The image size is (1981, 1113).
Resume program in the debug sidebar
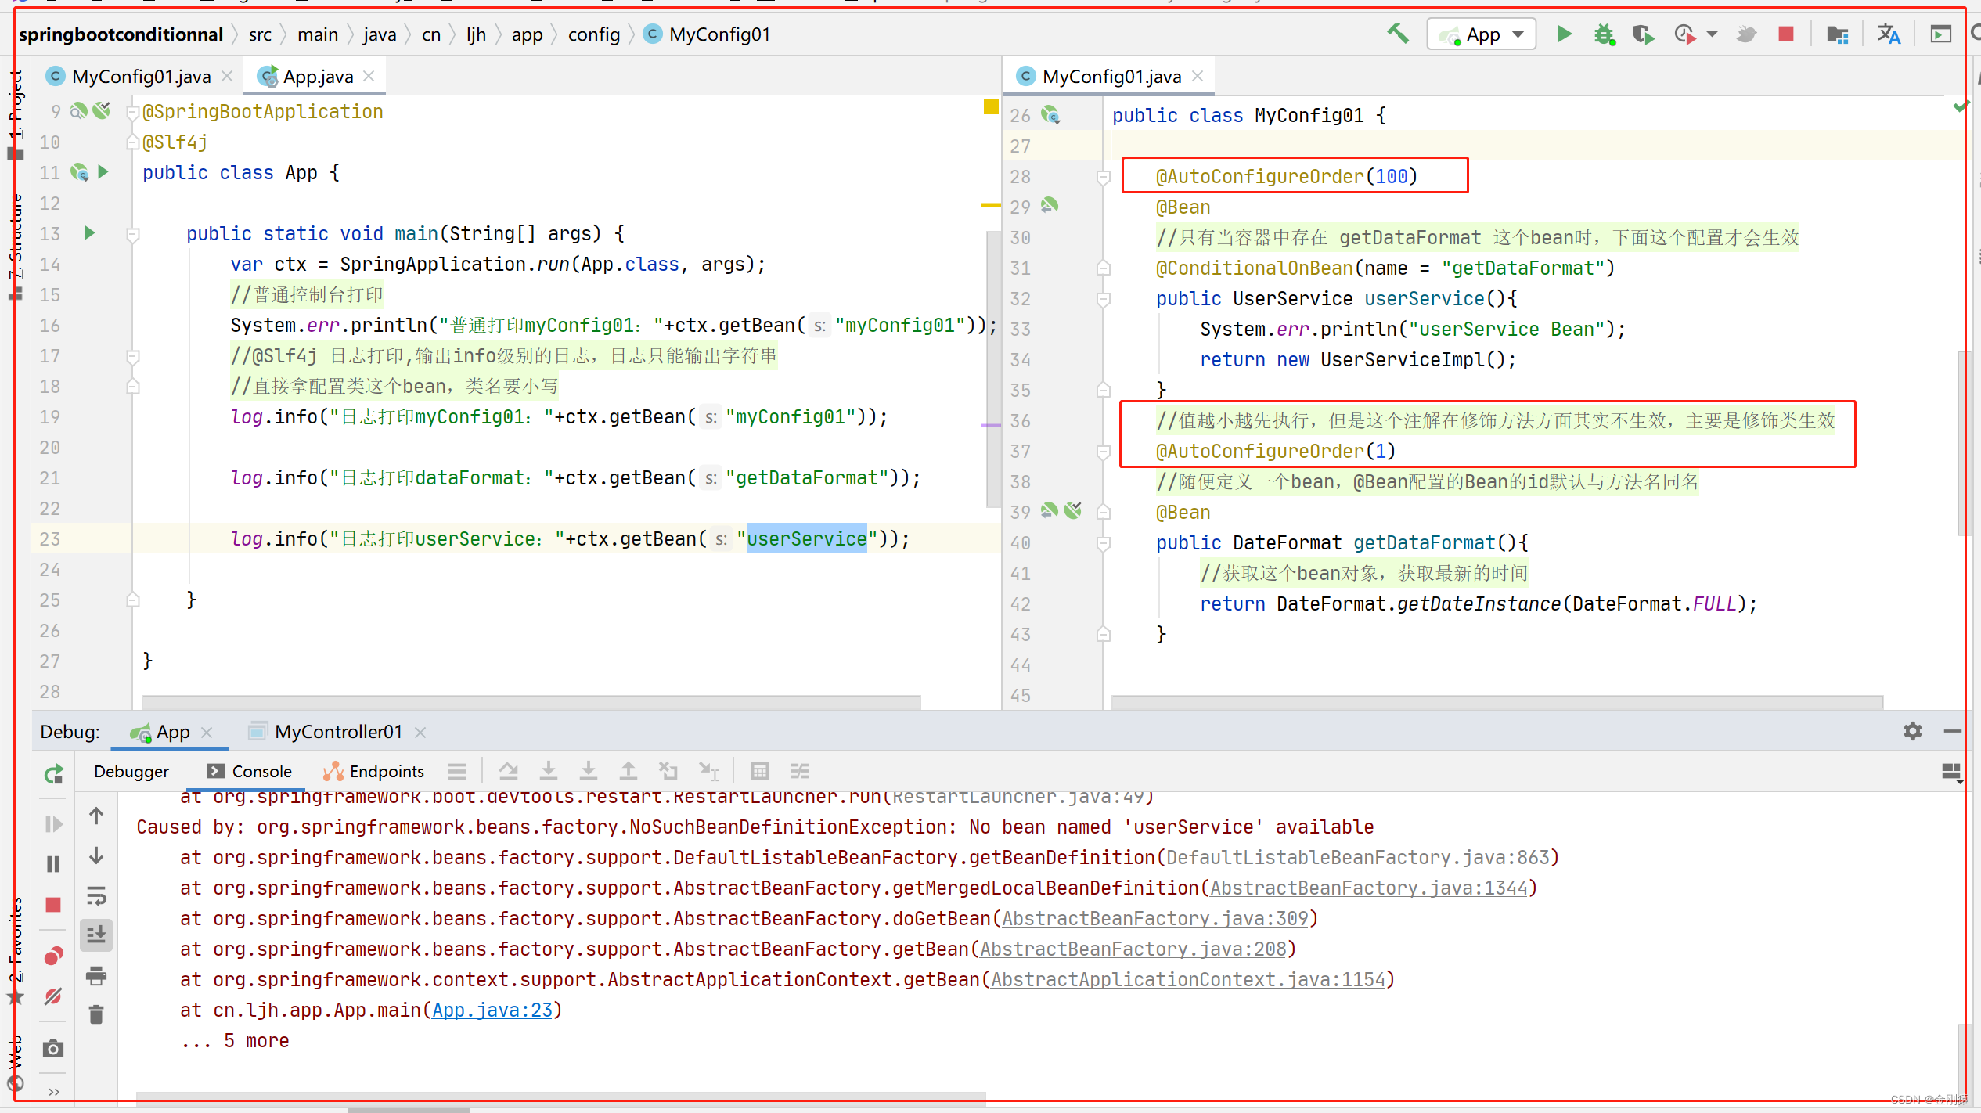click(x=53, y=823)
